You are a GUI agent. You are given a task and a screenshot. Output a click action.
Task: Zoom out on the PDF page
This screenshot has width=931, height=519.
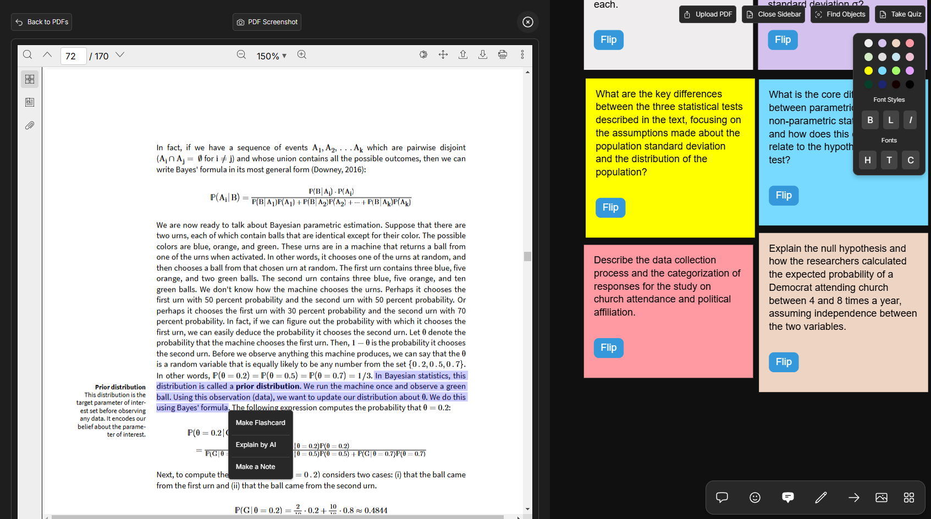coord(241,55)
